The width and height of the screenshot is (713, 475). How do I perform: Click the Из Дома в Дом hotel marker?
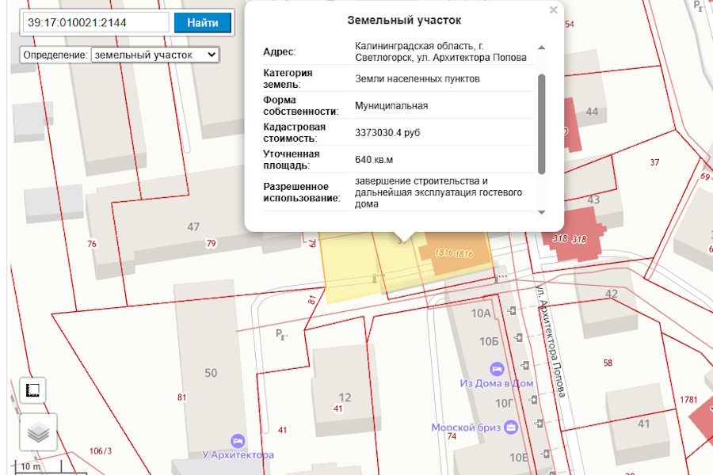(x=497, y=369)
